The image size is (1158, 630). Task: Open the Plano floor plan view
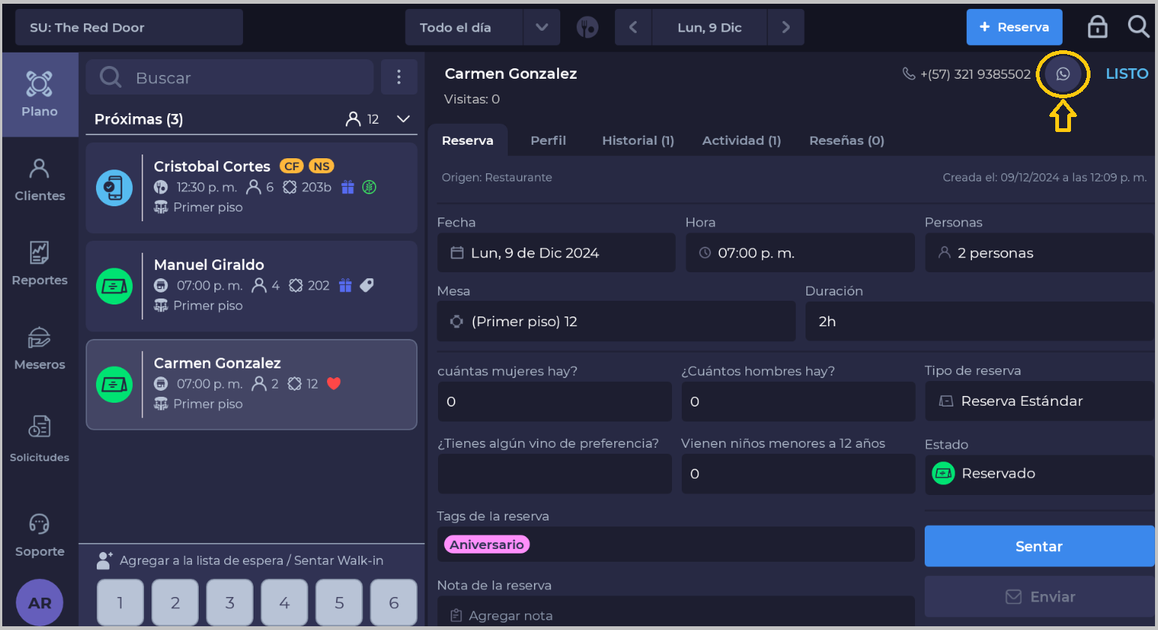tap(40, 94)
